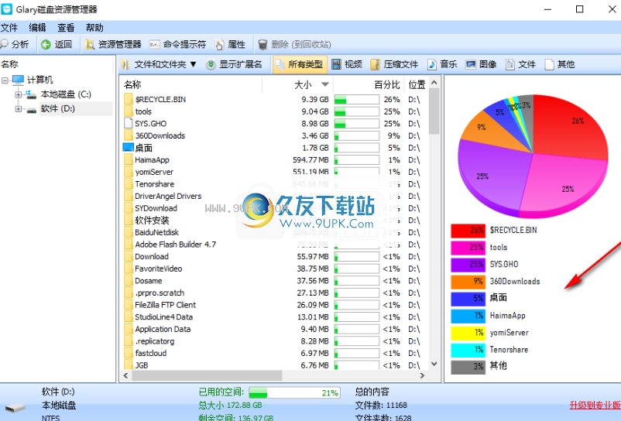
Task: Click the sort arrow on the Size column
Action: click(325, 84)
